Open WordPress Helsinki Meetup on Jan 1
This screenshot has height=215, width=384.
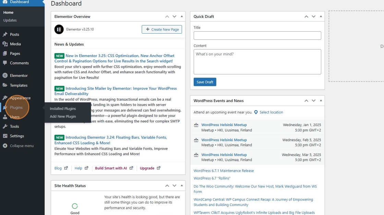click(x=224, y=125)
